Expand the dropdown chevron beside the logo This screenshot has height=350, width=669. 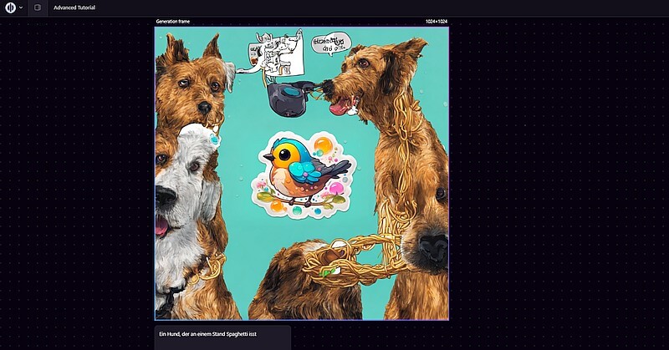(21, 8)
